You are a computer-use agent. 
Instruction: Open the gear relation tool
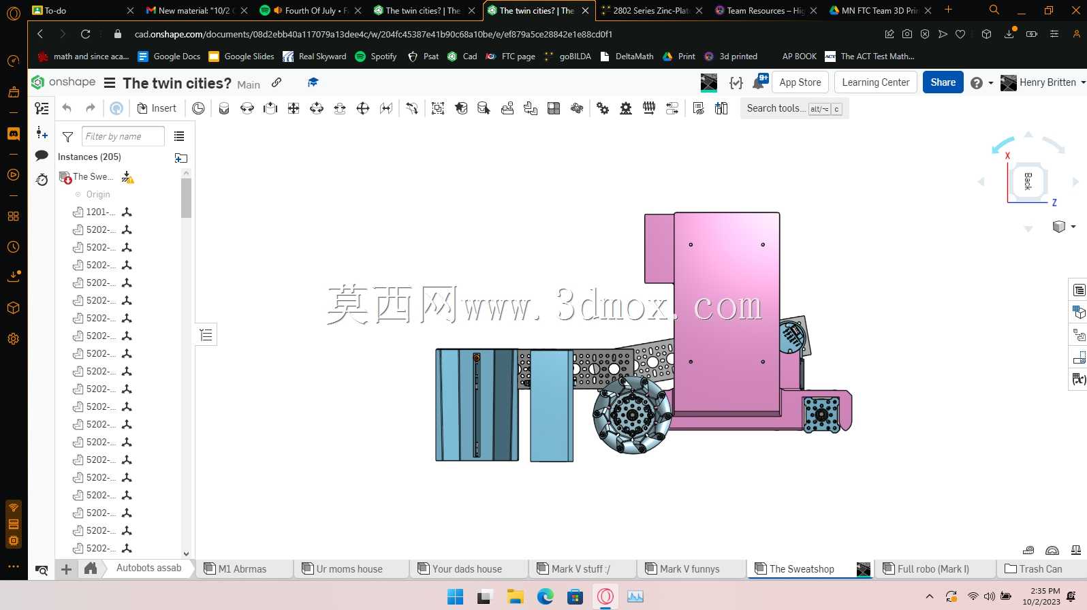(x=603, y=108)
